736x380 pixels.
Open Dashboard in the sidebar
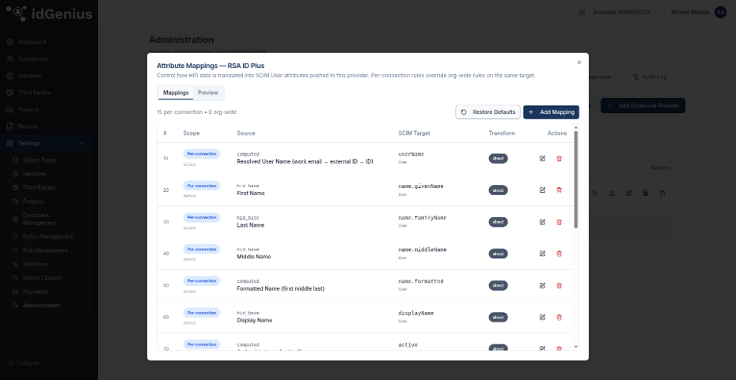point(32,42)
